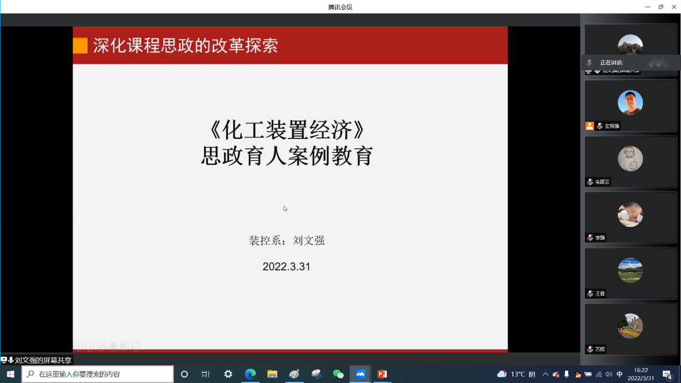The height and width of the screenshot is (383, 681).
Task: Click the muted mic icon next to 朱丽云
Action: [590, 182]
